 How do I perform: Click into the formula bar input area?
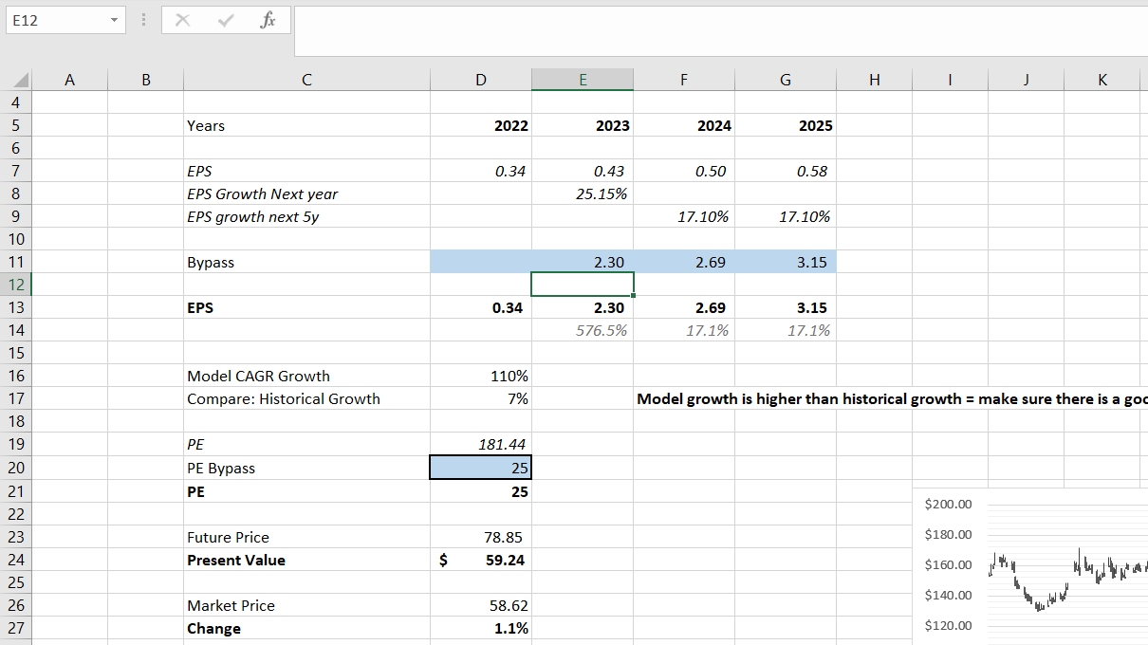click(x=719, y=33)
